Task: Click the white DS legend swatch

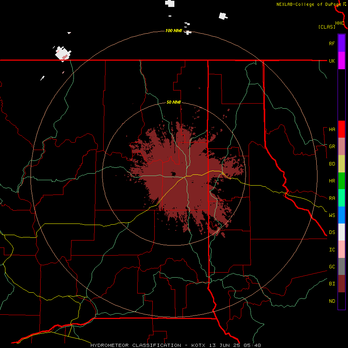Action: [341, 232]
